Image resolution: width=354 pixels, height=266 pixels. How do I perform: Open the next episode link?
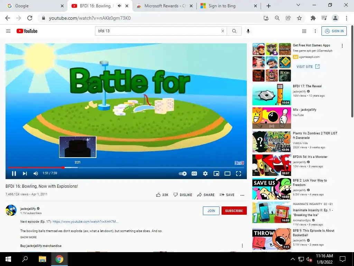coord(85,221)
